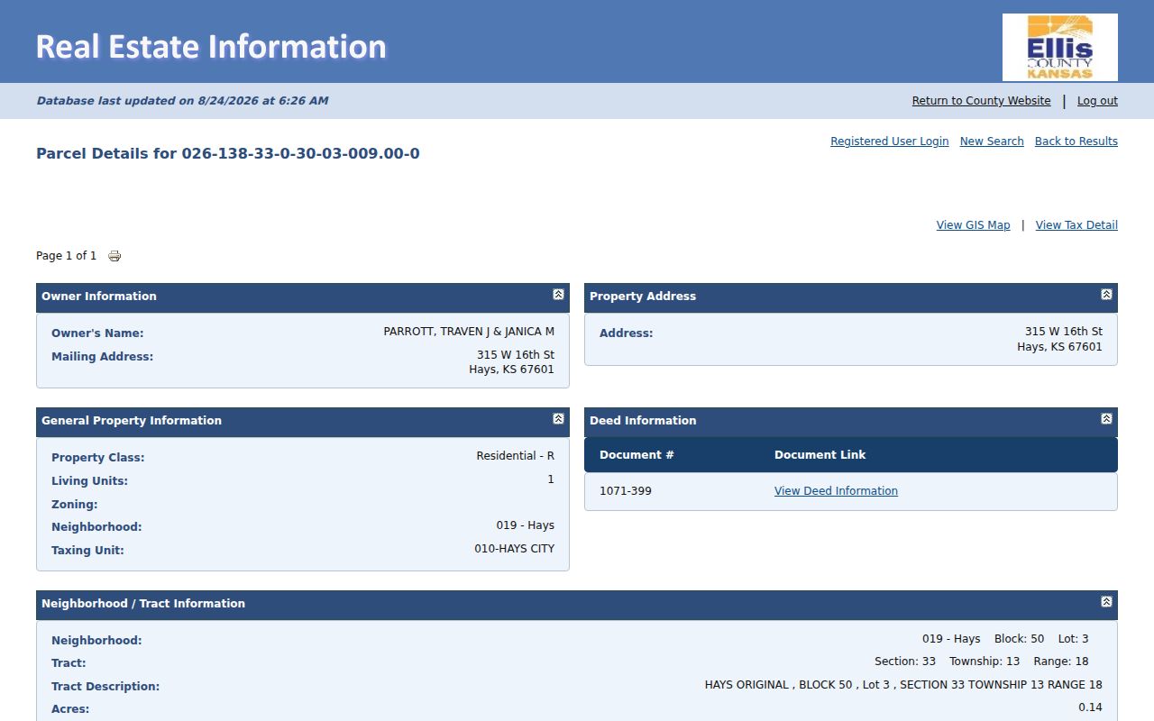Click the tract description HAYS ORIGINAL text
Screen dimensions: 1154x721
tap(903, 685)
